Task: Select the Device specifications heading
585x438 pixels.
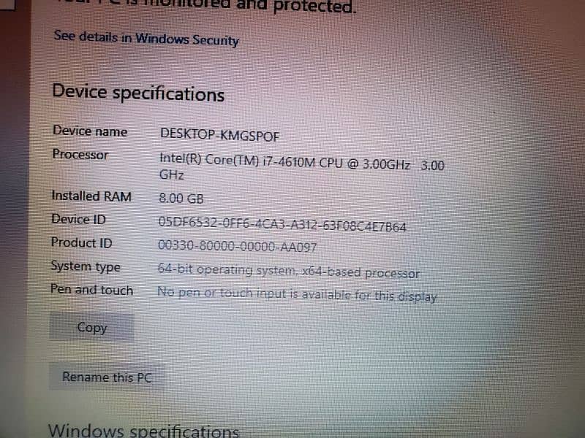Action: pos(138,93)
